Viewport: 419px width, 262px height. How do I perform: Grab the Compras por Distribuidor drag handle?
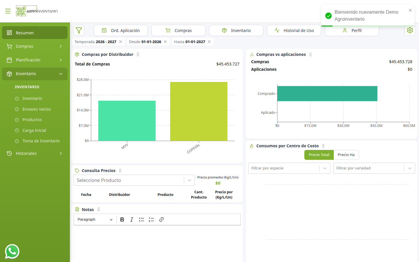tap(138, 54)
